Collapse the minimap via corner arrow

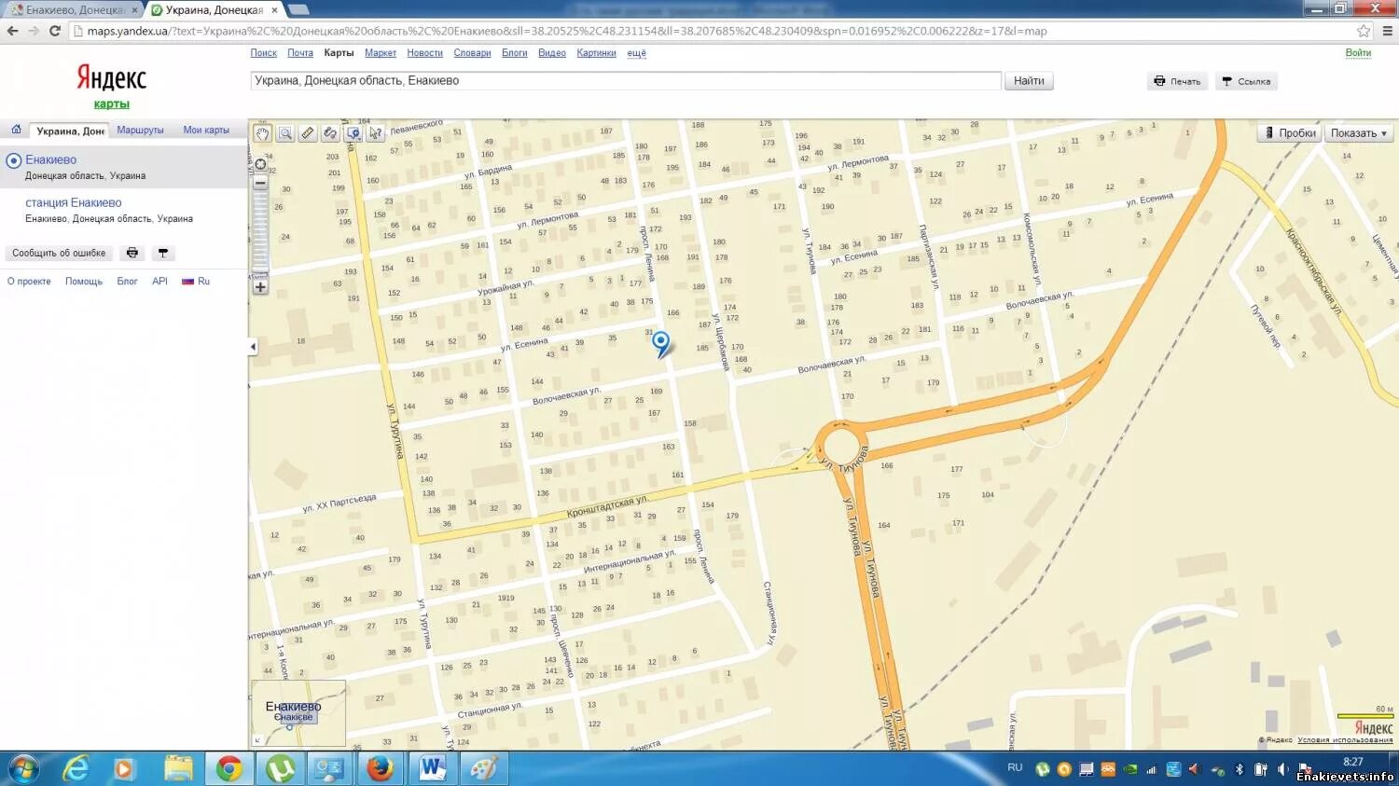click(x=257, y=740)
